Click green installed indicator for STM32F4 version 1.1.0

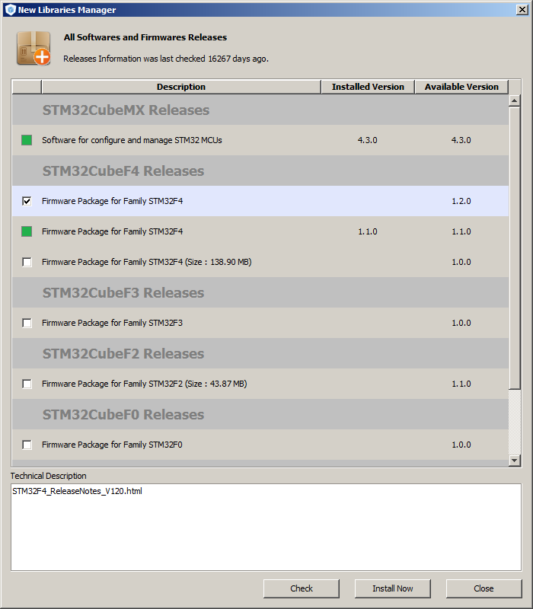[27, 231]
